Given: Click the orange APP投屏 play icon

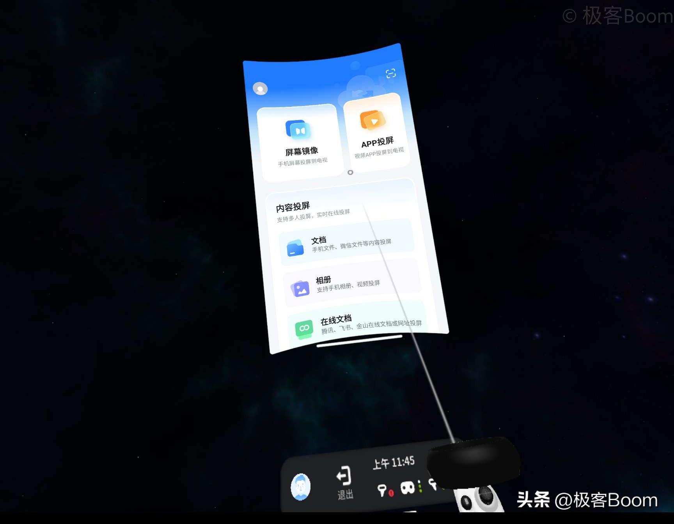Looking at the screenshot, I should (372, 120).
